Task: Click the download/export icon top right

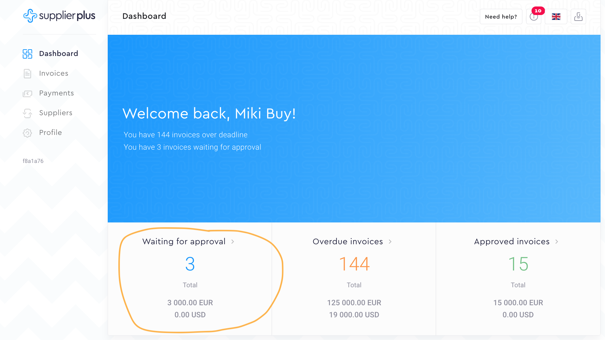Action: coord(578,16)
